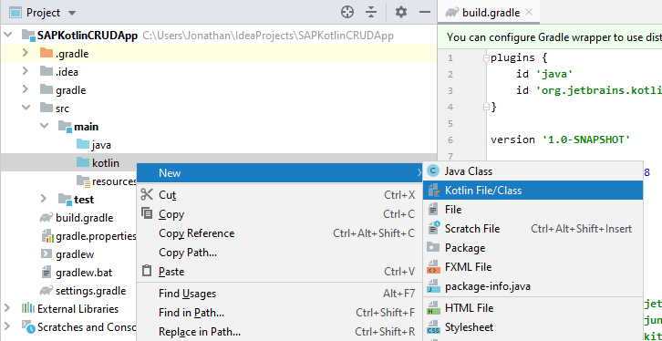Click the locate/scroll-from-source crosshair icon
The height and width of the screenshot is (341, 662).
coord(347,12)
